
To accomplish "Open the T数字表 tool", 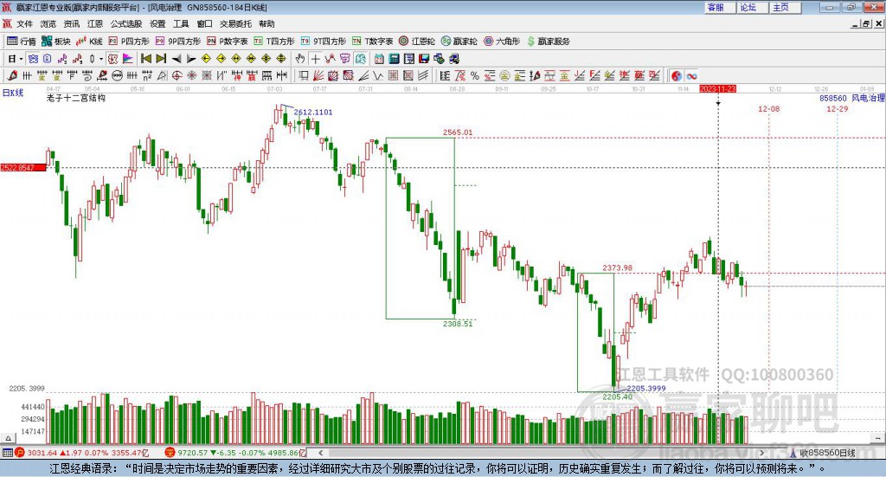I will [372, 42].
